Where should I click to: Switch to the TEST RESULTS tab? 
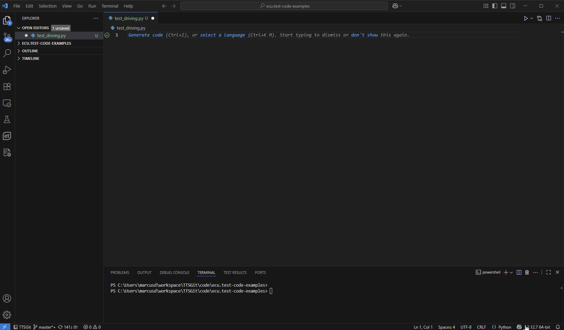tap(235, 273)
